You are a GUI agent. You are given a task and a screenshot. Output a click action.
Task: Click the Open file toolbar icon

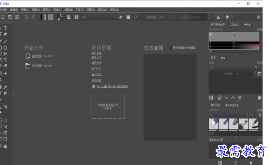click(10, 17)
